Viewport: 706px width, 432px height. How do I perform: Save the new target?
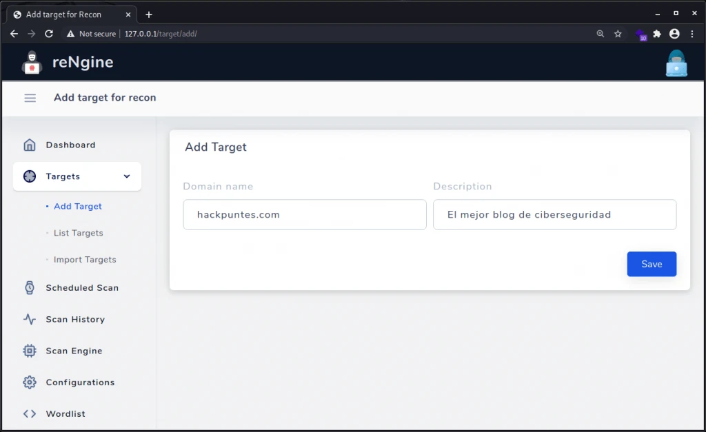click(x=652, y=264)
